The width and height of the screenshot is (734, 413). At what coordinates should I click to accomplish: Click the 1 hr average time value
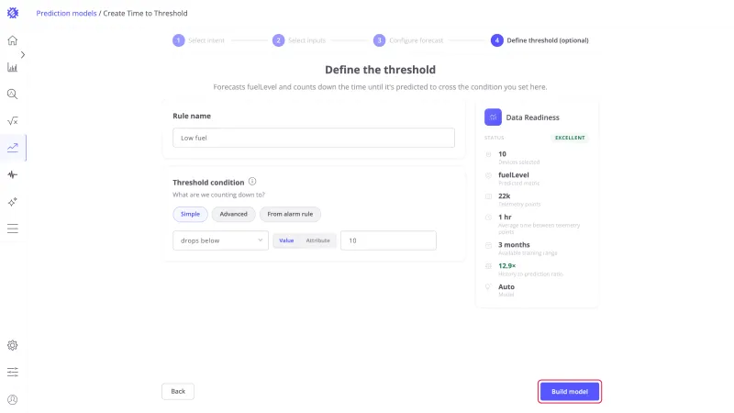[505, 217]
